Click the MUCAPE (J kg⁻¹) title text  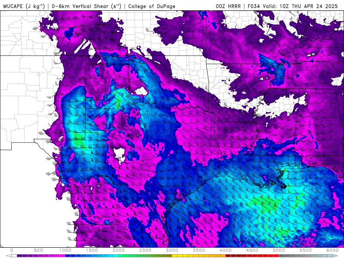pyautogui.click(x=24, y=6)
